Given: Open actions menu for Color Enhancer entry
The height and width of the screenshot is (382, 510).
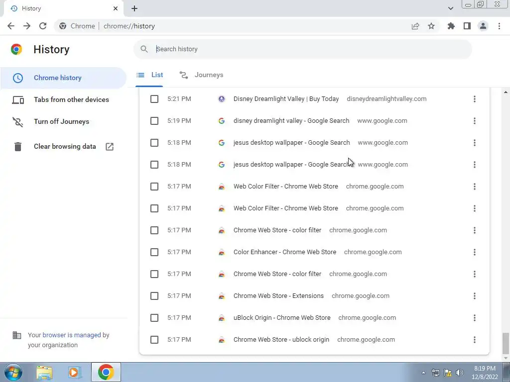Looking at the screenshot, I should click(x=475, y=252).
